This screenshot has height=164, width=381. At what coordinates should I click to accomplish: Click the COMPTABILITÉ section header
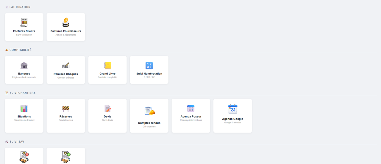point(20,50)
